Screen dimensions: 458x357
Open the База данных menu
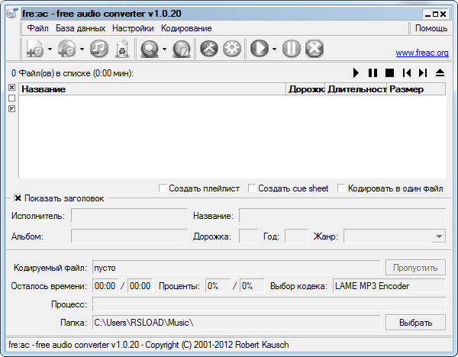(x=80, y=28)
